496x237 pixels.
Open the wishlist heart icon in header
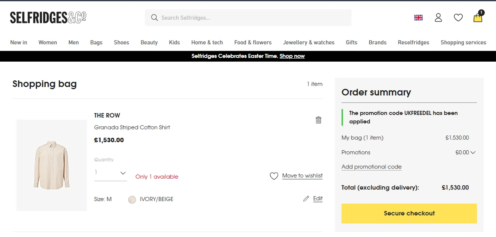pyautogui.click(x=458, y=18)
